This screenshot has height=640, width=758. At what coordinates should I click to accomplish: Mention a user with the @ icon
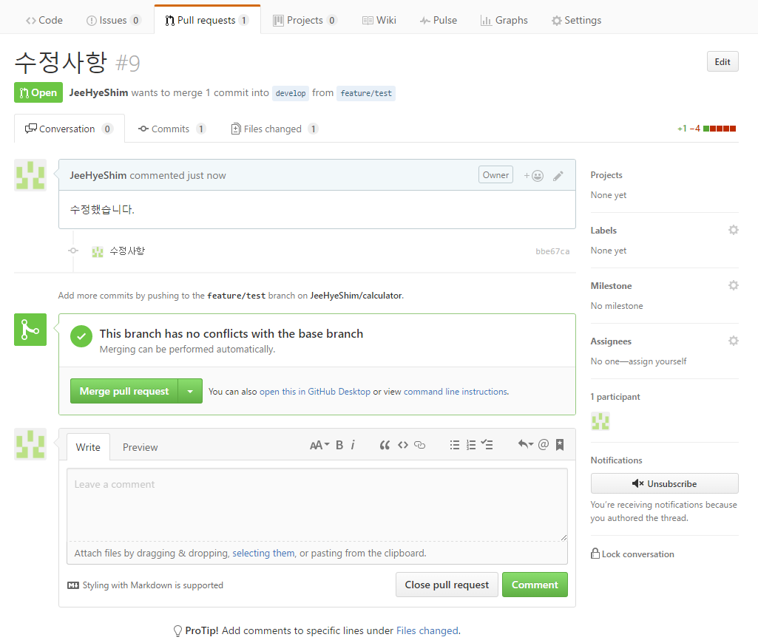pyautogui.click(x=544, y=444)
